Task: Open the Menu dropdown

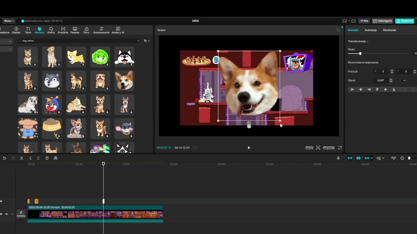Action: [9, 21]
